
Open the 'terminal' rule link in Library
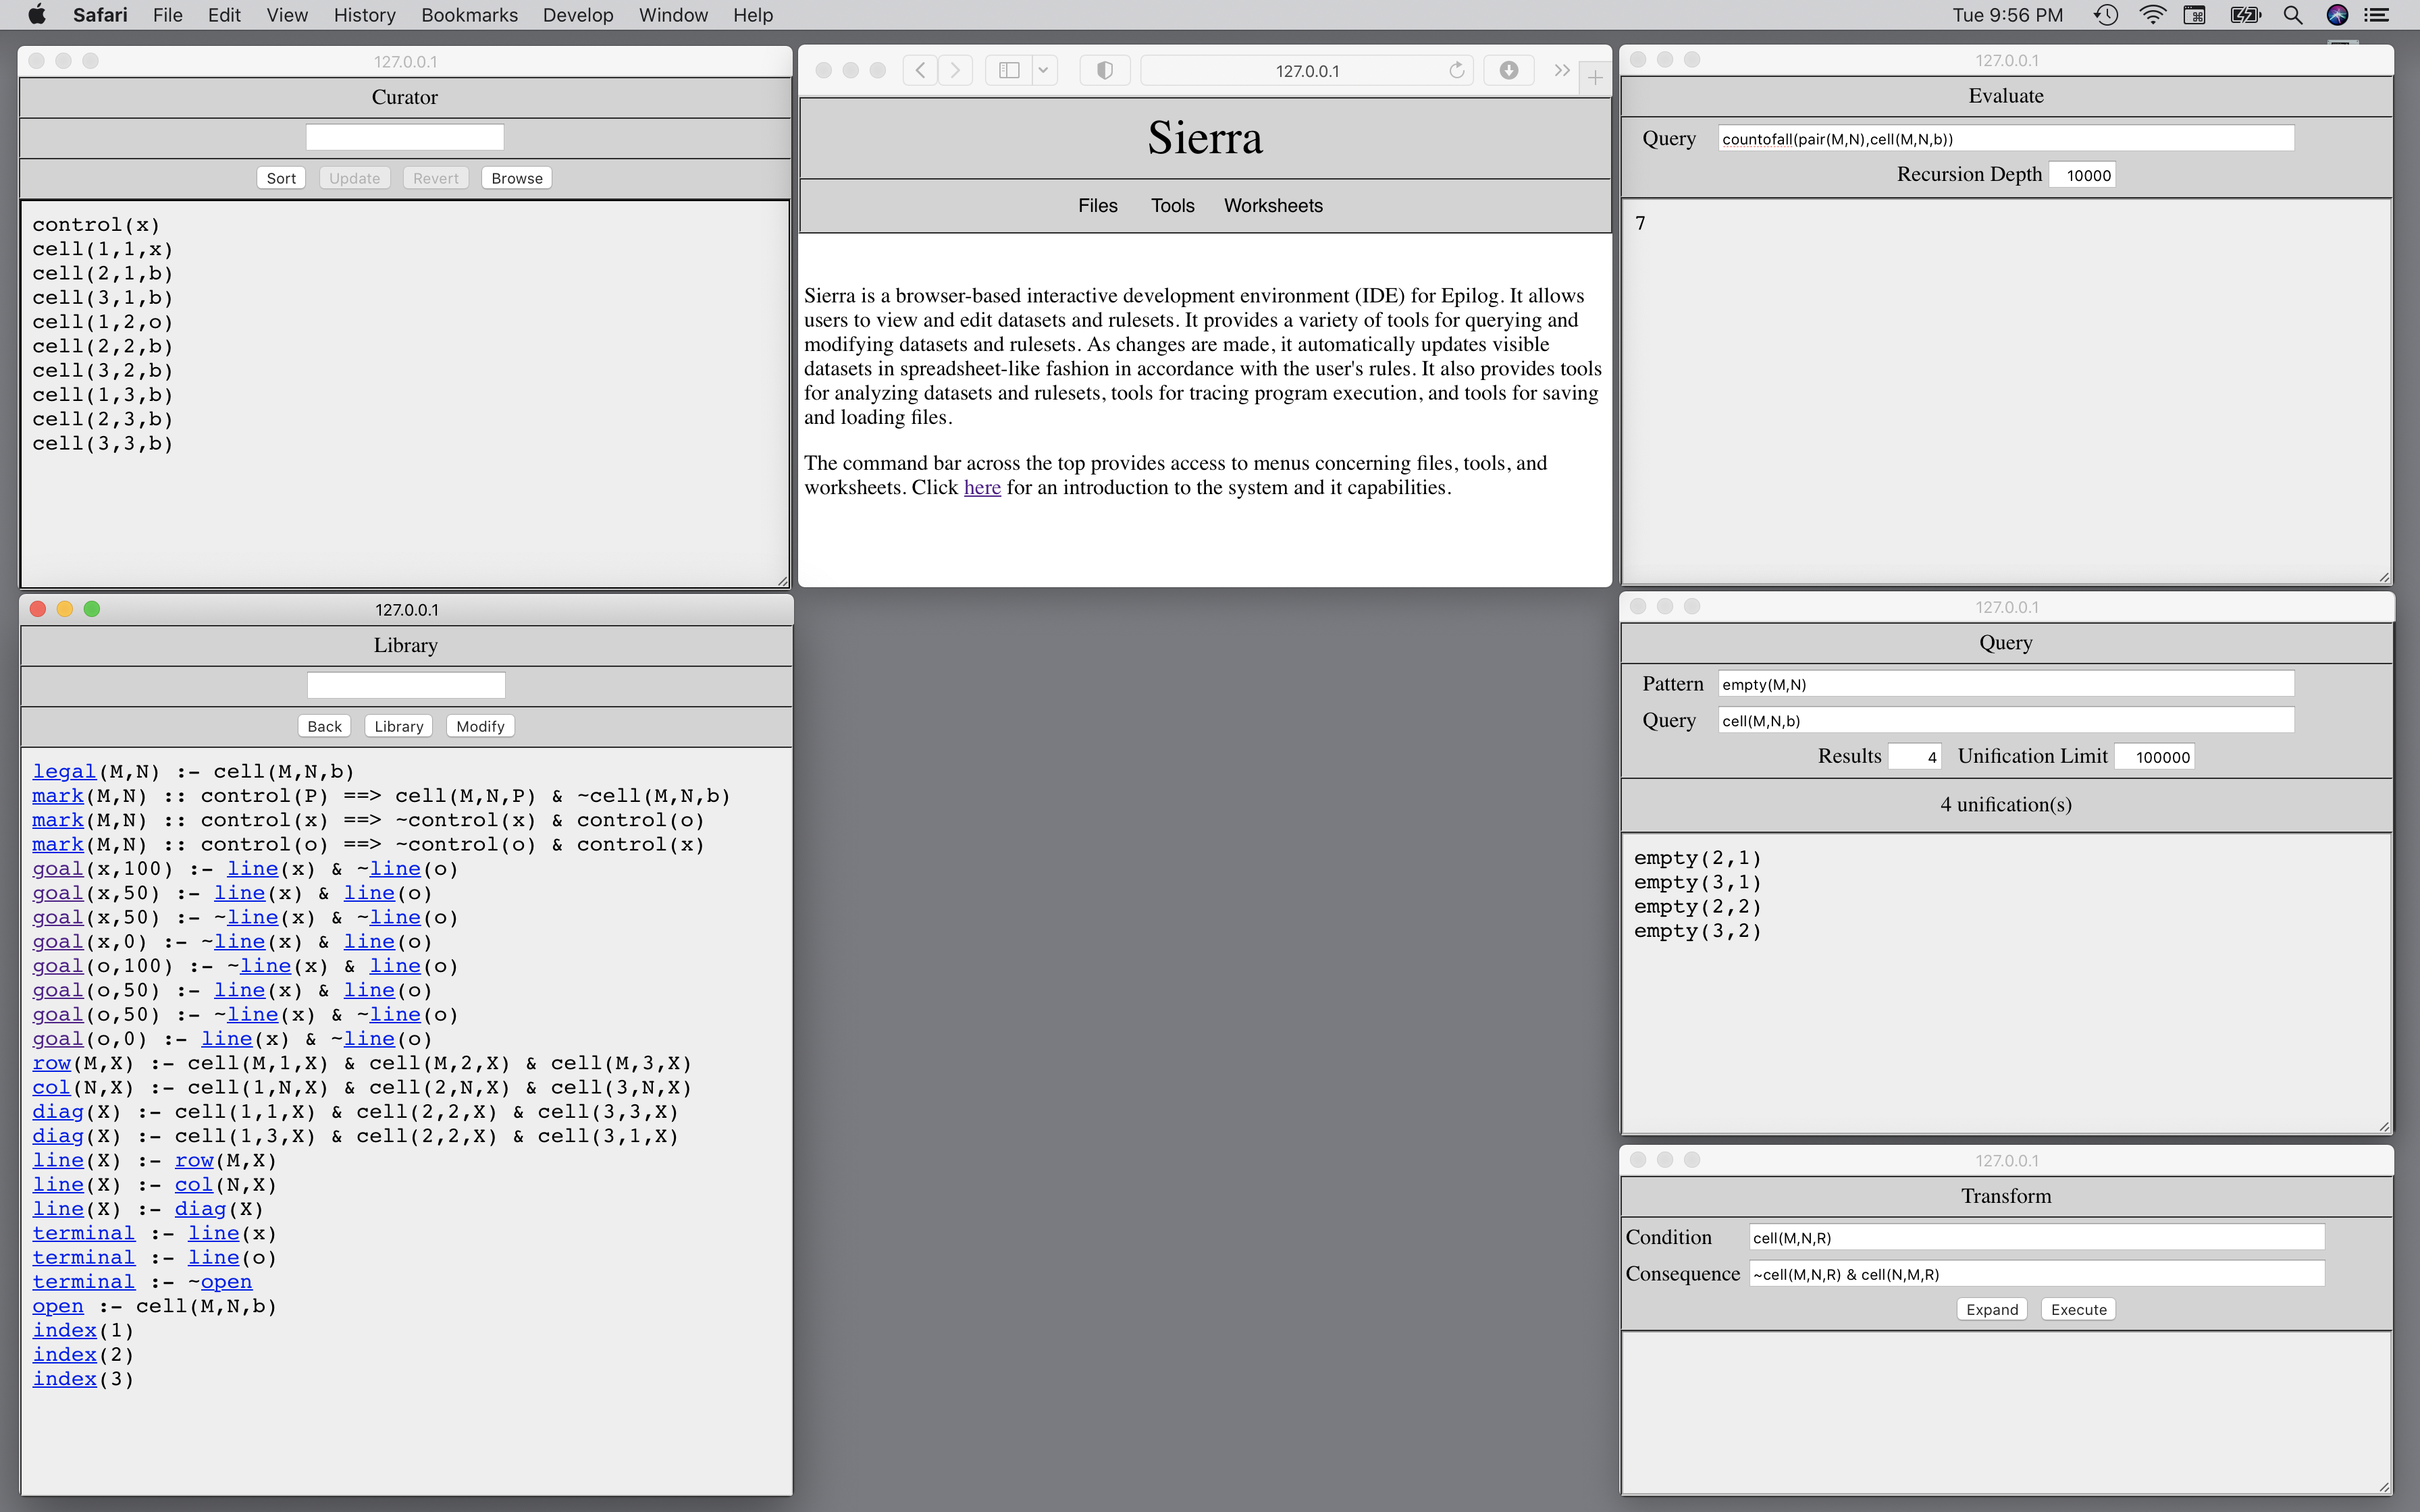tap(83, 1233)
